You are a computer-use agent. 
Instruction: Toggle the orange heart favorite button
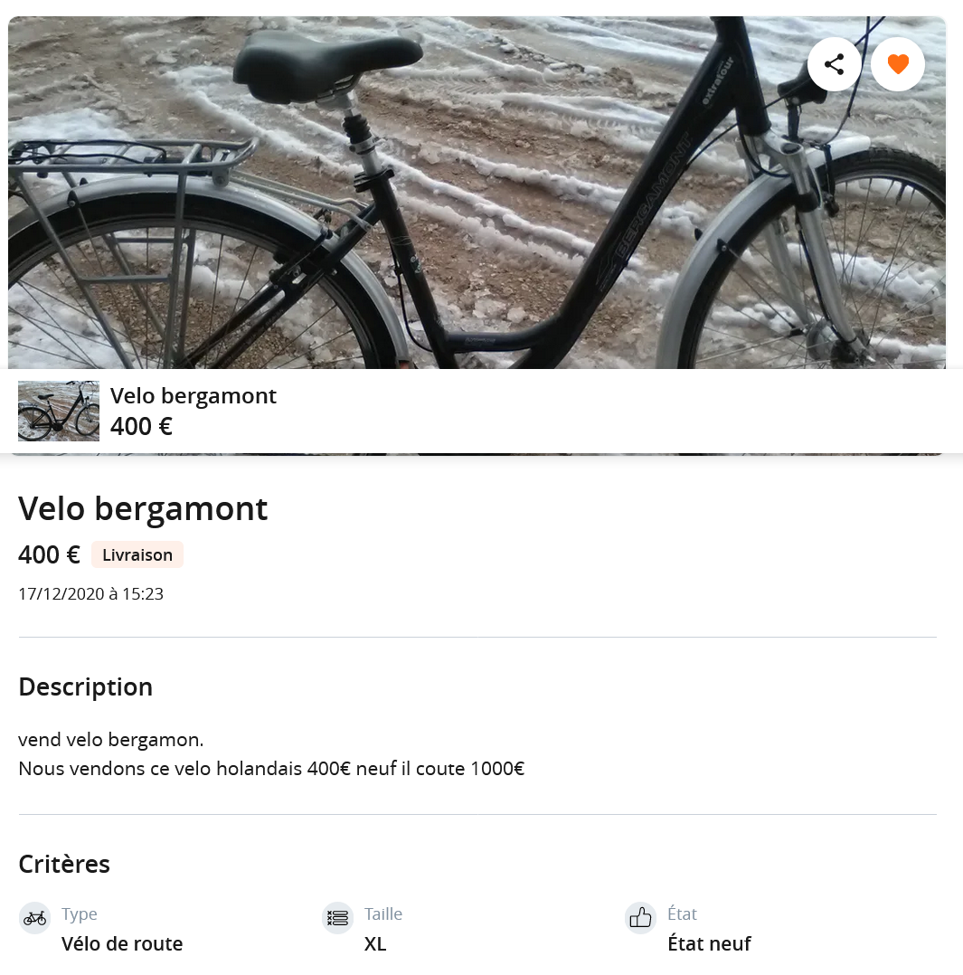click(x=898, y=64)
